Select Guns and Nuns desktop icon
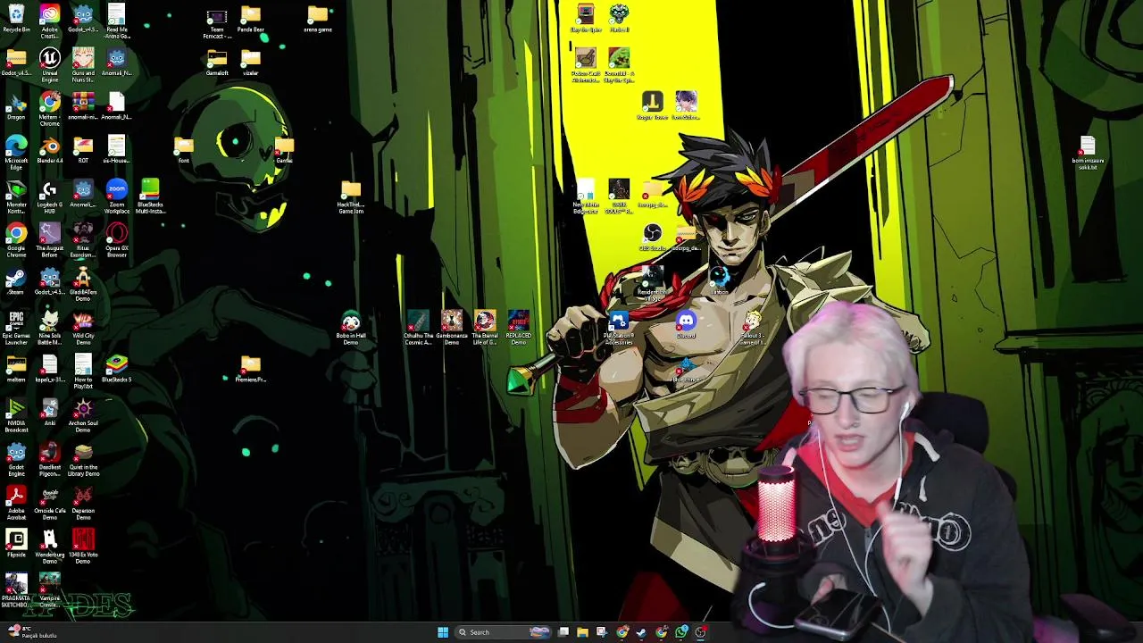Screen dimensions: 1143x643 pos(83,65)
